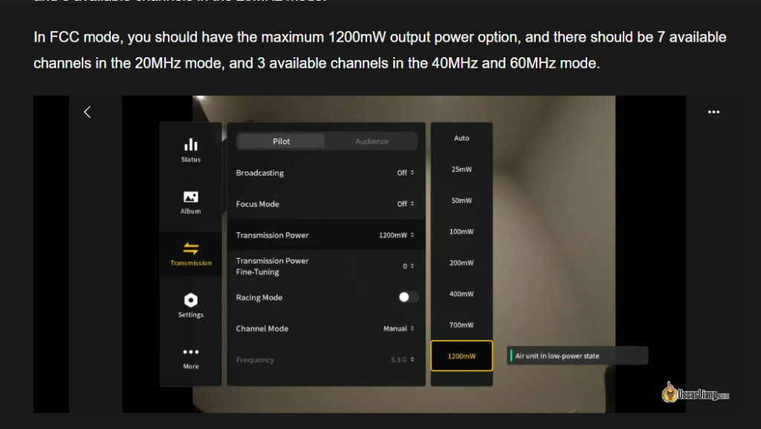Open the Transmission Power 1200mW selector
761x429 pixels.
tap(396, 236)
